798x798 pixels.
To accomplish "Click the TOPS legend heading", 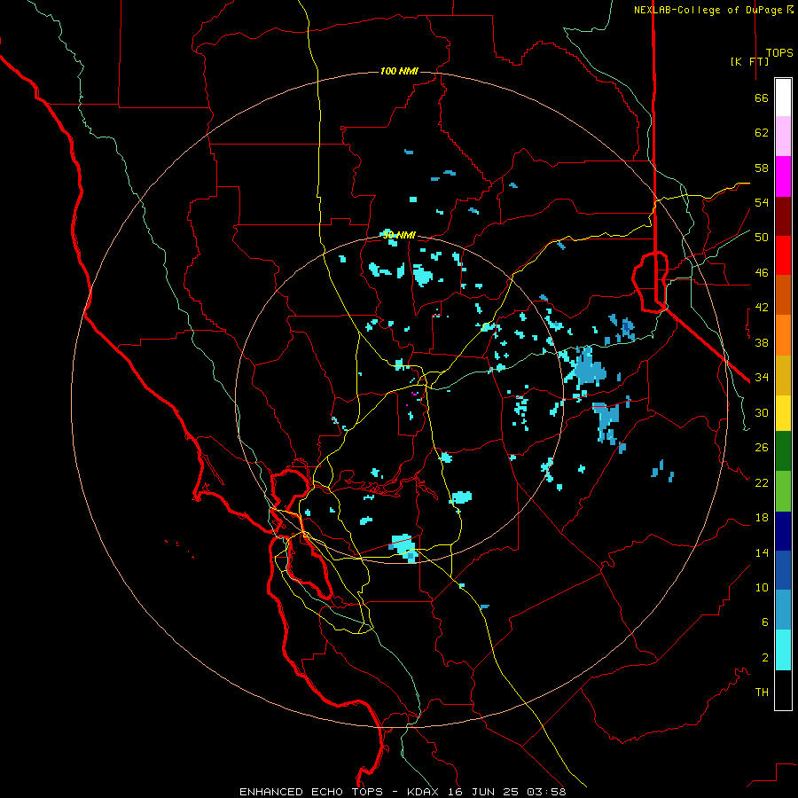I will click(779, 53).
